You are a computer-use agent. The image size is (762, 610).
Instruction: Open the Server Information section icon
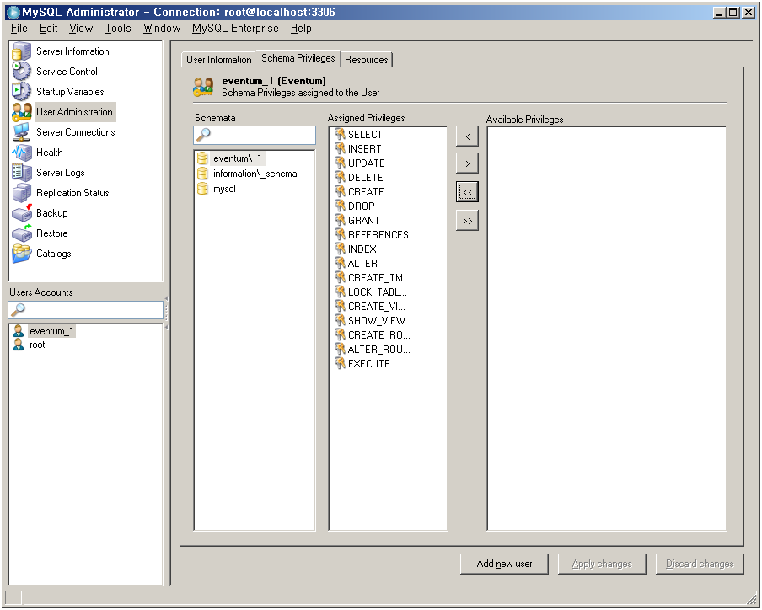(21, 51)
